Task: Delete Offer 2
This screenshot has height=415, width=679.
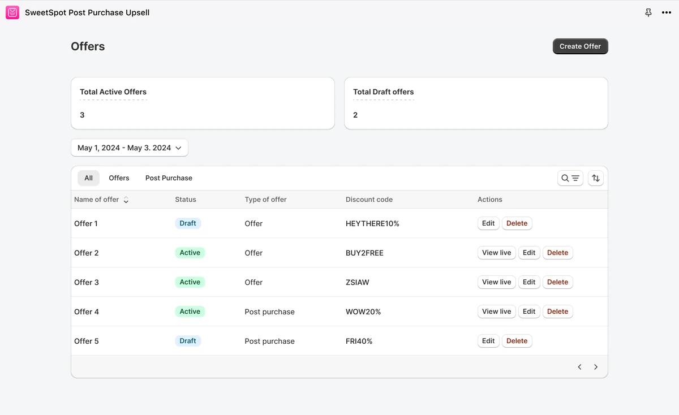Action: 557,253
